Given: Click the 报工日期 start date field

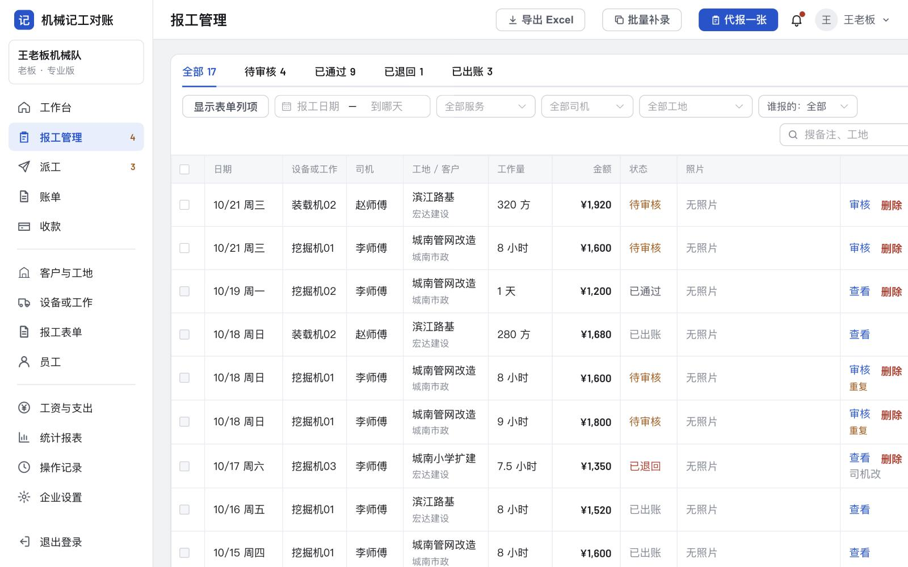Looking at the screenshot, I should (318, 107).
